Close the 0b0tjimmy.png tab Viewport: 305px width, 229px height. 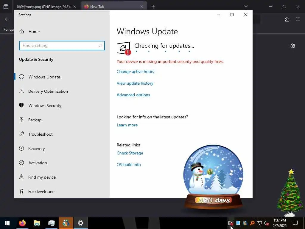(75, 7)
